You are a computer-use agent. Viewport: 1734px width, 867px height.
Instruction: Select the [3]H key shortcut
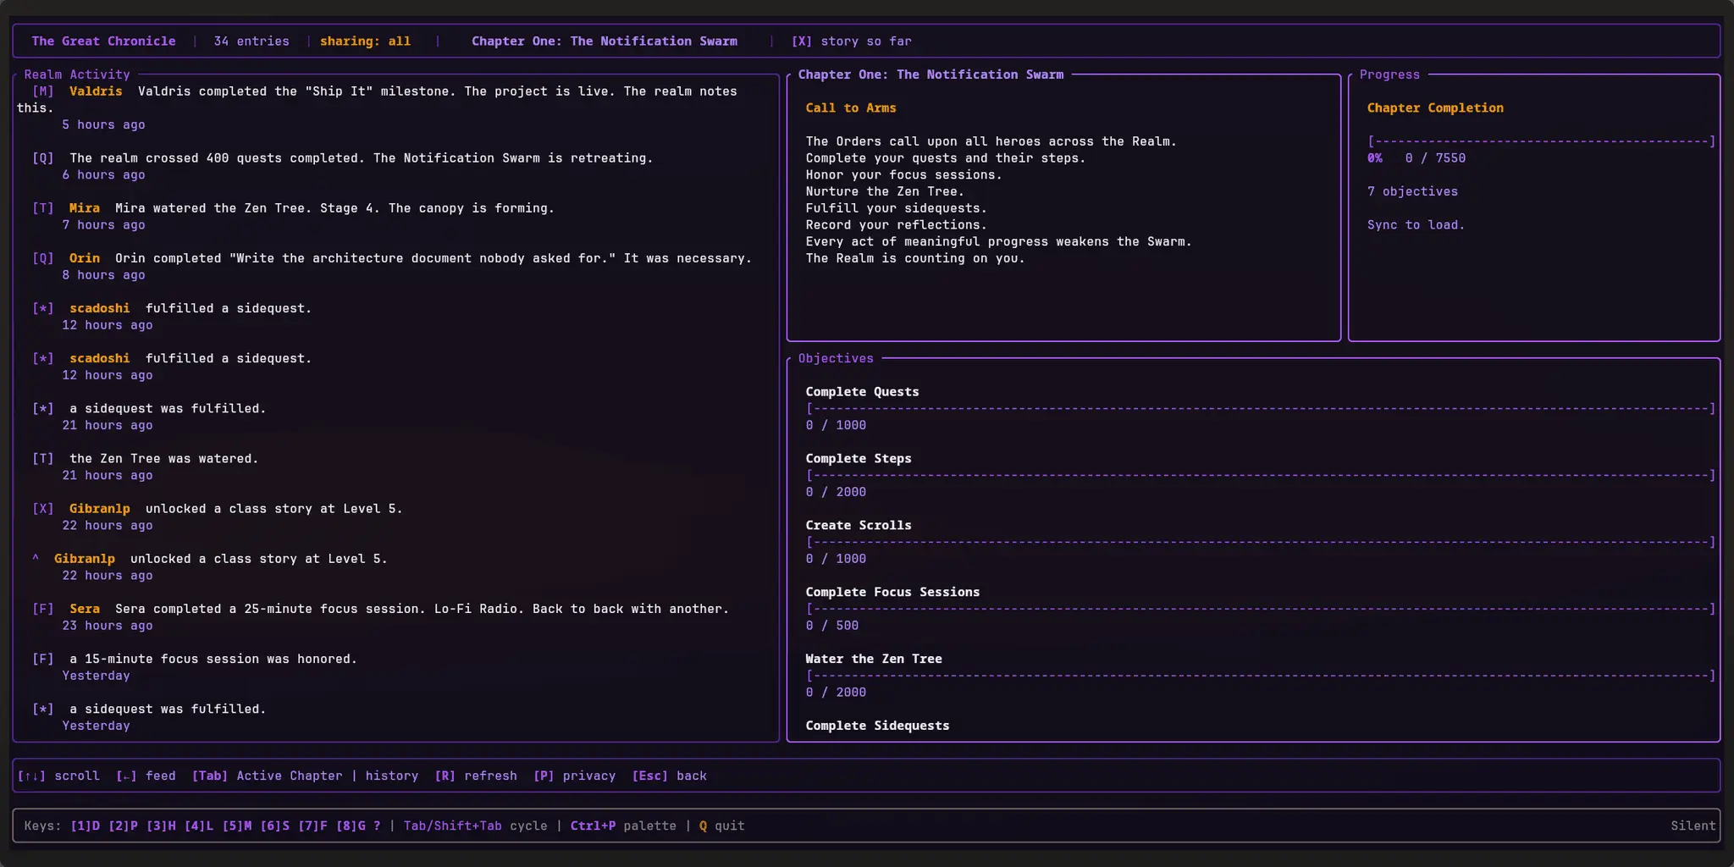162,826
